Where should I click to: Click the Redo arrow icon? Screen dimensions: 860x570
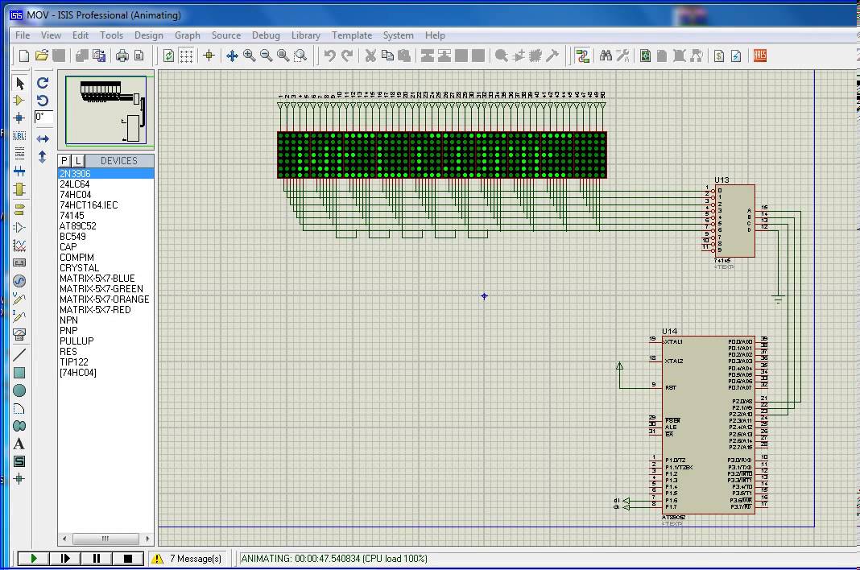coord(346,56)
